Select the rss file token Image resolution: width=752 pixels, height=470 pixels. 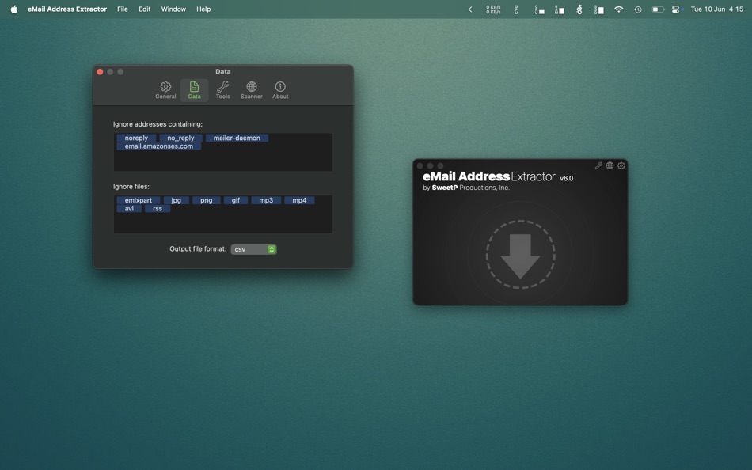[158, 209]
